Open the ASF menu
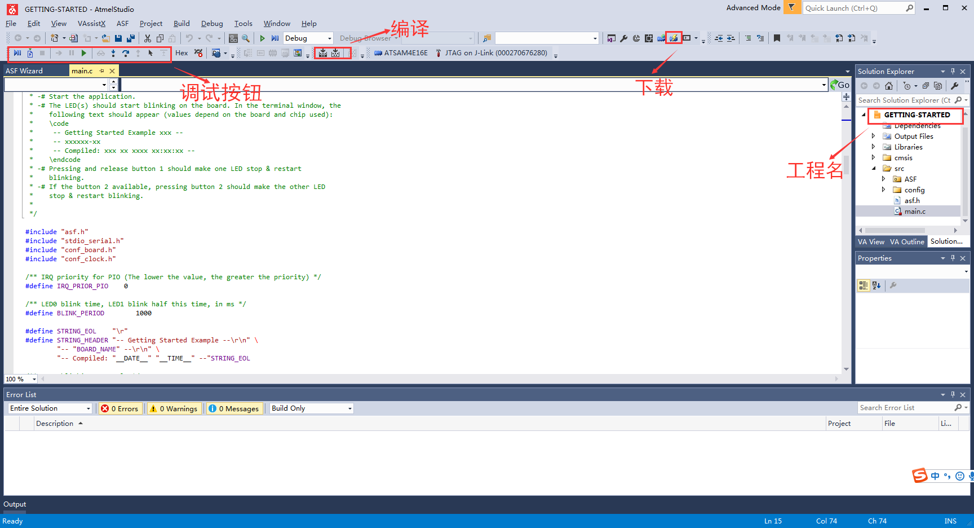This screenshot has height=528, width=974. [x=122, y=24]
